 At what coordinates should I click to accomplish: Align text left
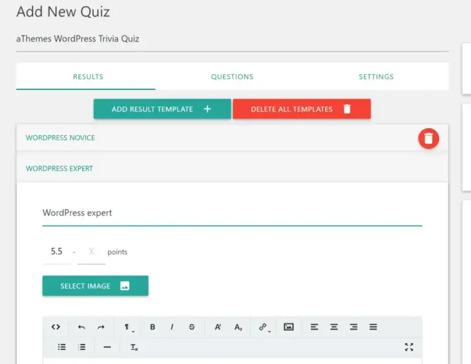314,327
